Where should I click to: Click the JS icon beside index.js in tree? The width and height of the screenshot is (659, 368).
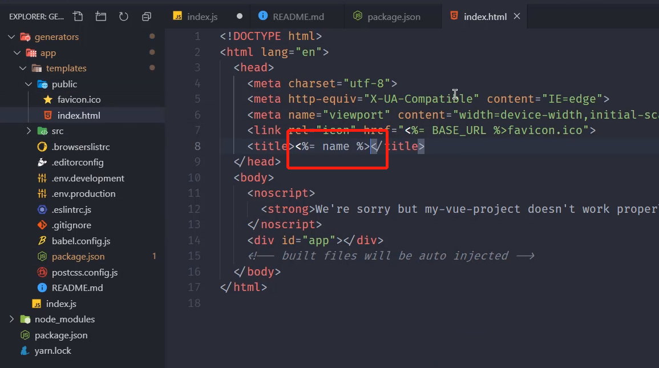coord(37,304)
